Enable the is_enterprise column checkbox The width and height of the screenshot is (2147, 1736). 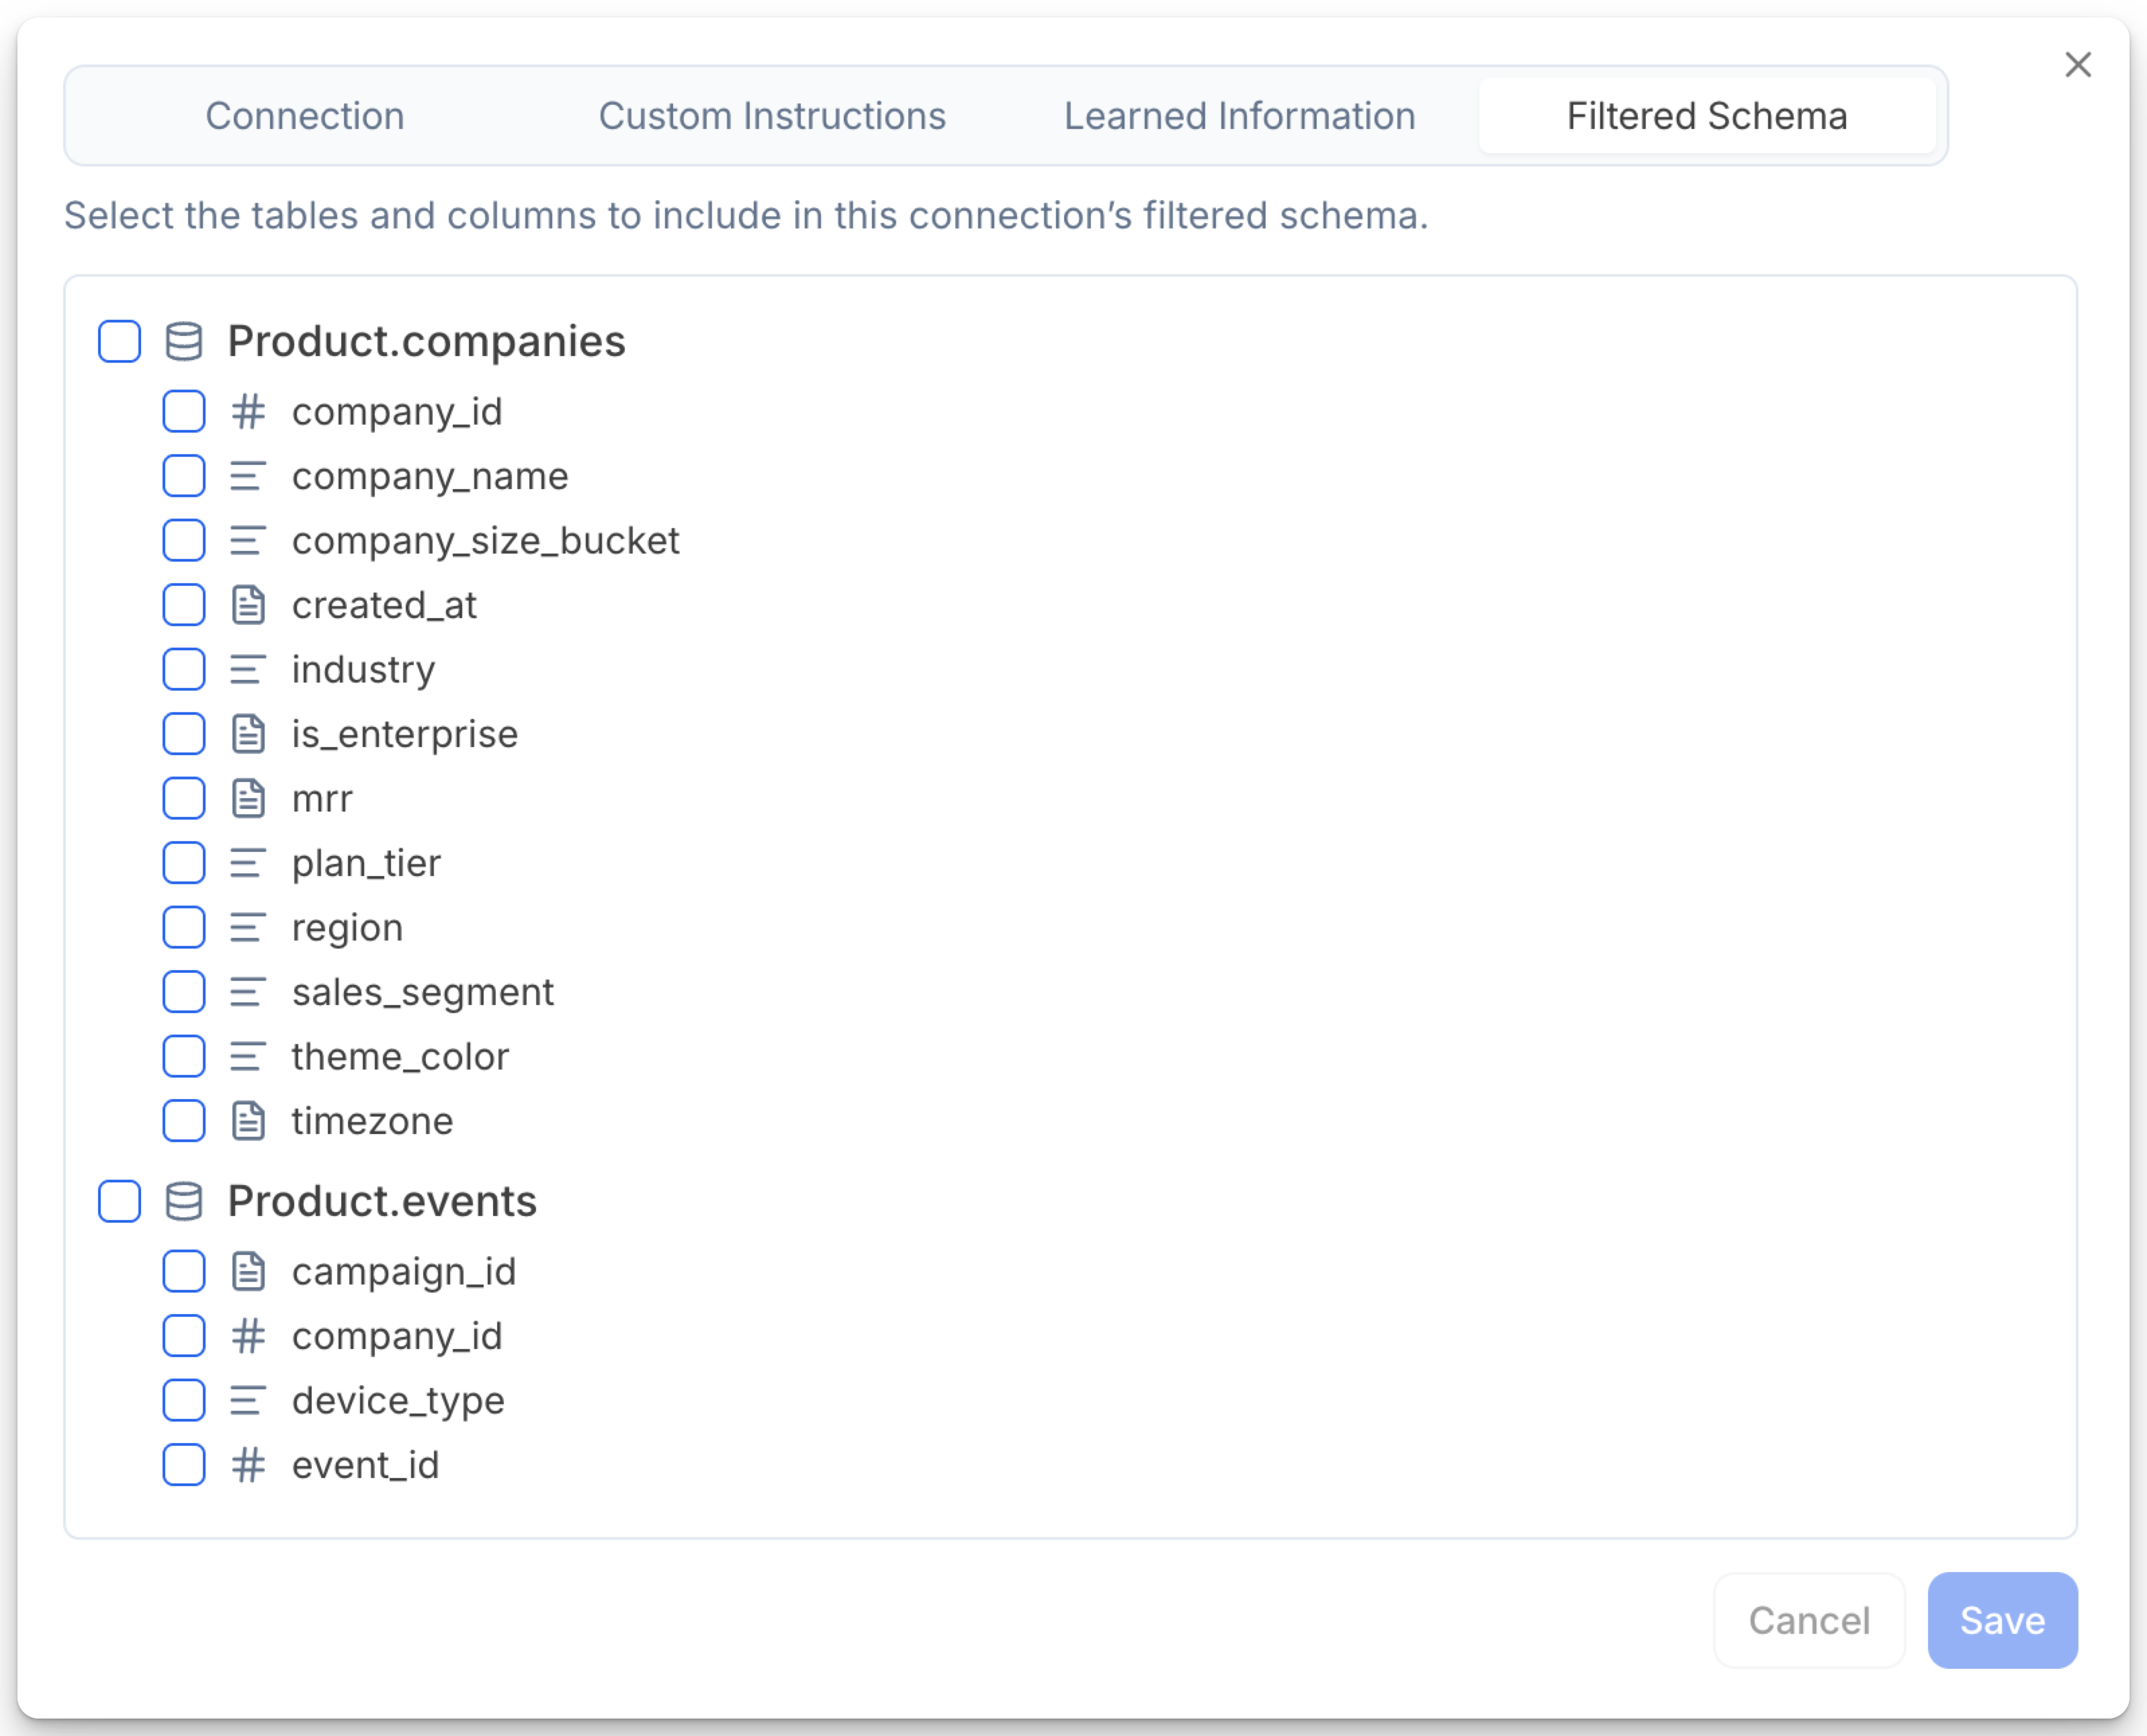coord(183,733)
